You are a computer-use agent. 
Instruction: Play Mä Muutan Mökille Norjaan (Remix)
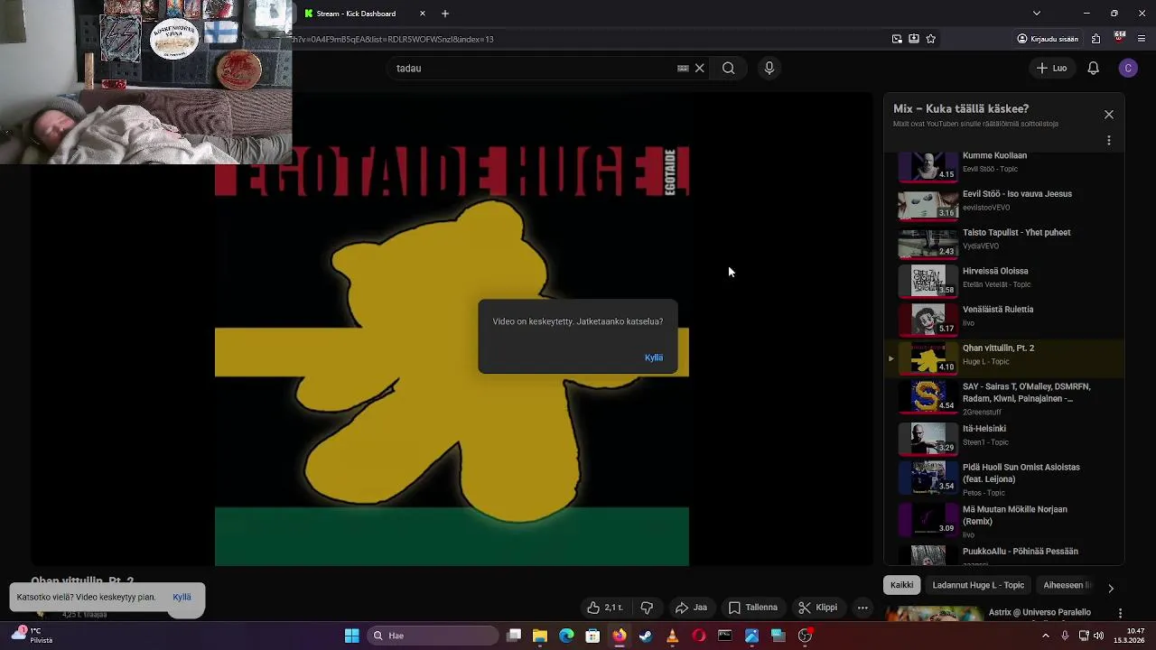pos(1003,521)
